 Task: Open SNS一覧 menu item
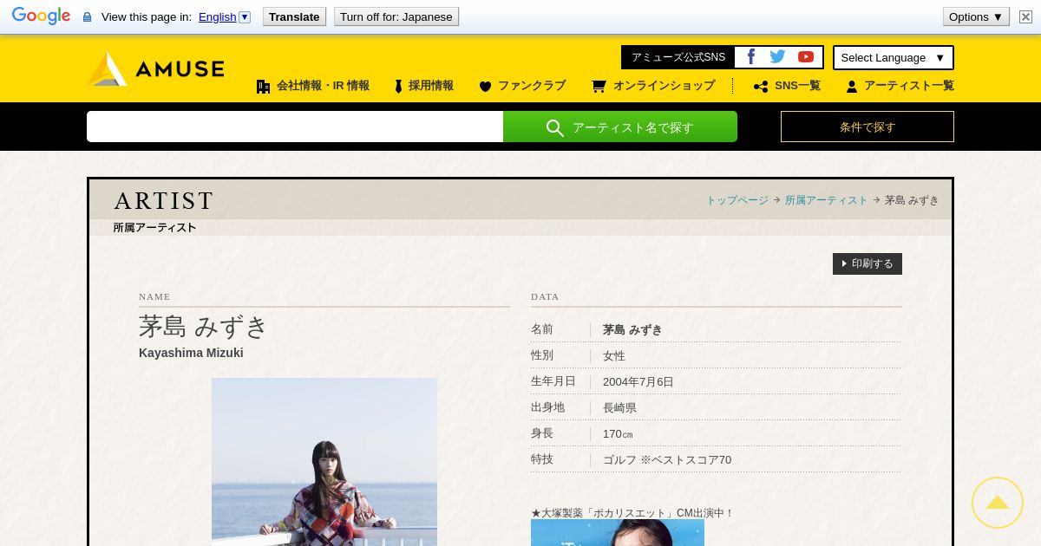[x=787, y=86]
